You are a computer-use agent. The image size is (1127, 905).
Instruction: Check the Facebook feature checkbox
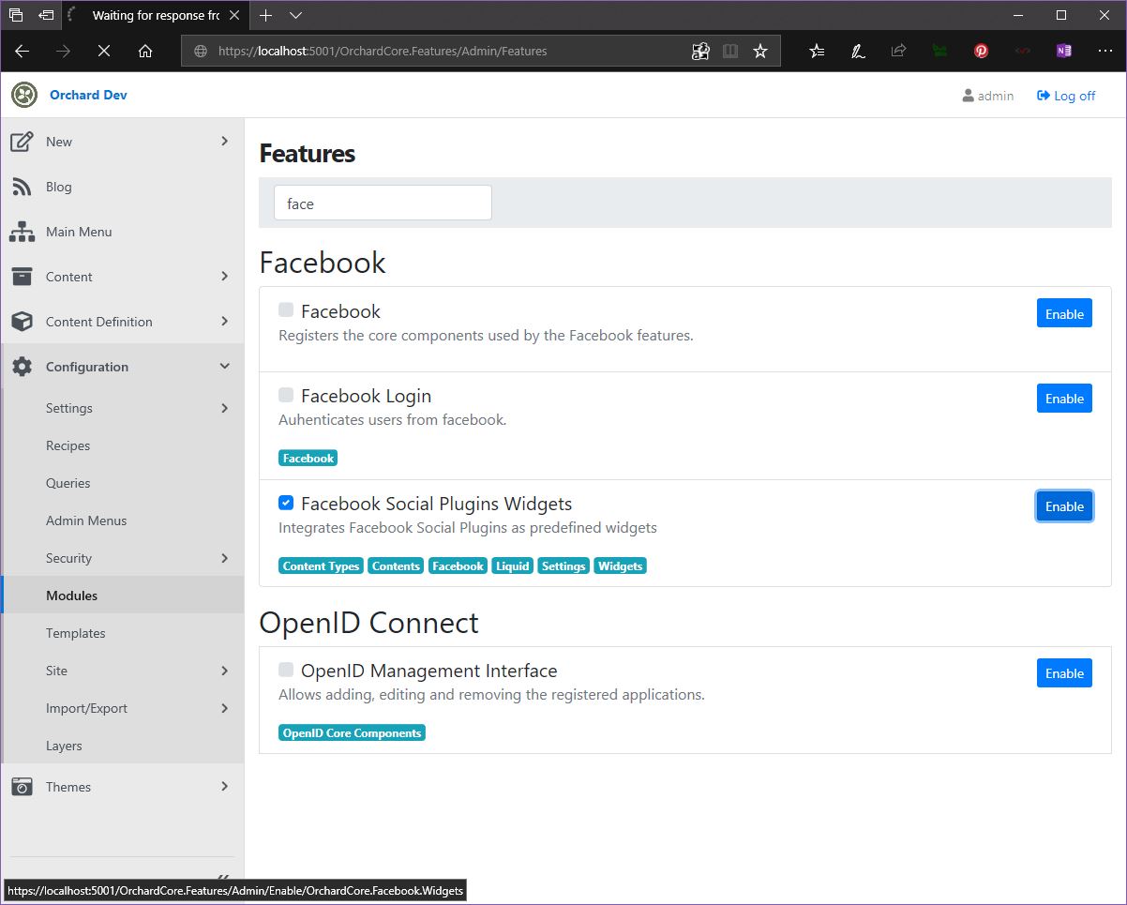(286, 309)
